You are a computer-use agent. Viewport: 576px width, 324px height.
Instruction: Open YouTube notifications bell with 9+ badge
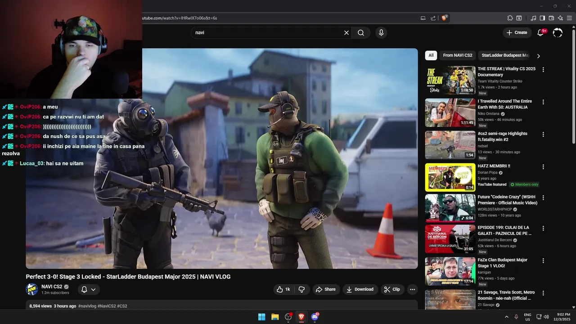pyautogui.click(x=541, y=32)
